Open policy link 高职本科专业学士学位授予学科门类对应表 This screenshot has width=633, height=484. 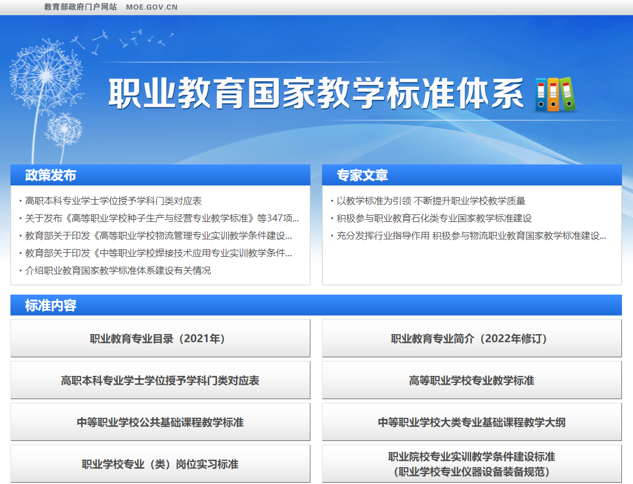[113, 201]
